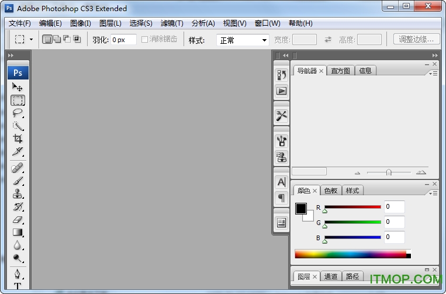Open the 文件(F) menu
The width and height of the screenshot is (446, 294).
[x=20, y=23]
